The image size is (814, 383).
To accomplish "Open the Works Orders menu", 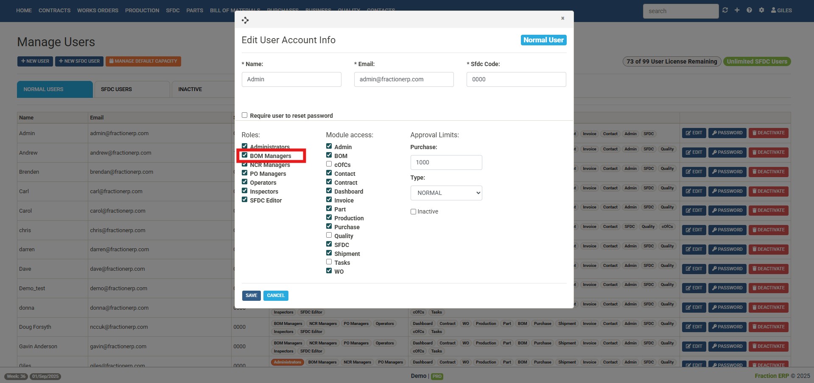I will [98, 10].
